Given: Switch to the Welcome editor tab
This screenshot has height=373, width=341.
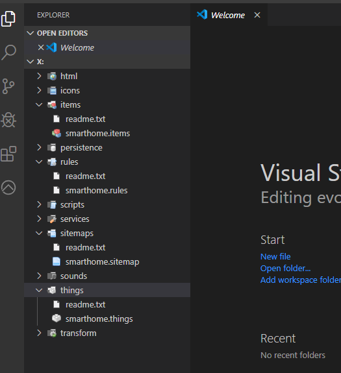Looking at the screenshot, I should [x=228, y=15].
